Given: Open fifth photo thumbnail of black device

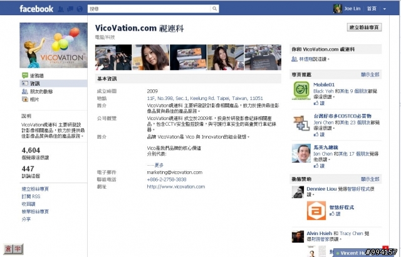Looking at the screenshot, I should (263, 57).
